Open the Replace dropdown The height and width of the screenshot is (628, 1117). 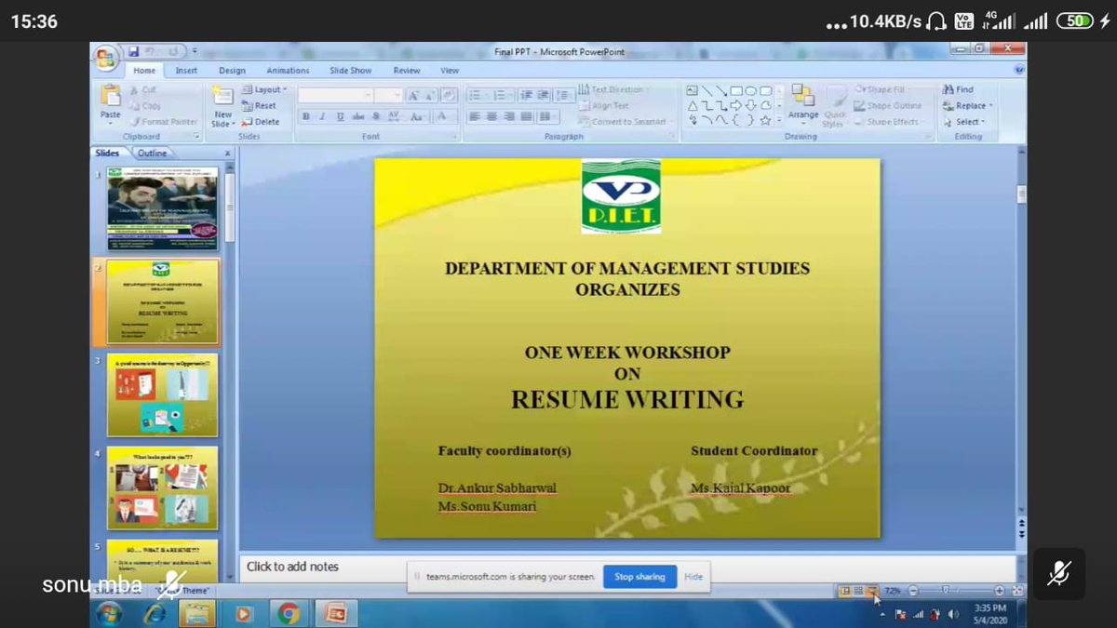coord(968,106)
